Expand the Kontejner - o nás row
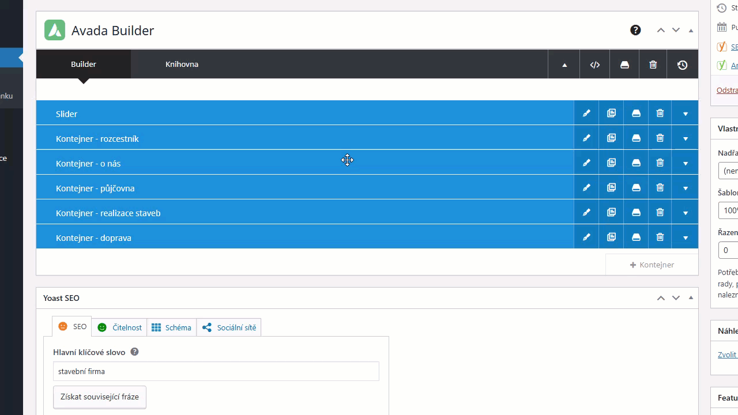This screenshot has height=415, width=738. pyautogui.click(x=686, y=163)
